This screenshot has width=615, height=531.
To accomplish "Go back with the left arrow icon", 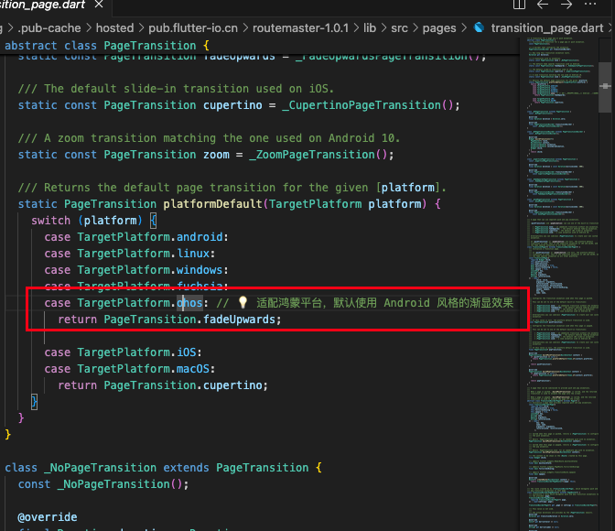I will click(x=543, y=5).
